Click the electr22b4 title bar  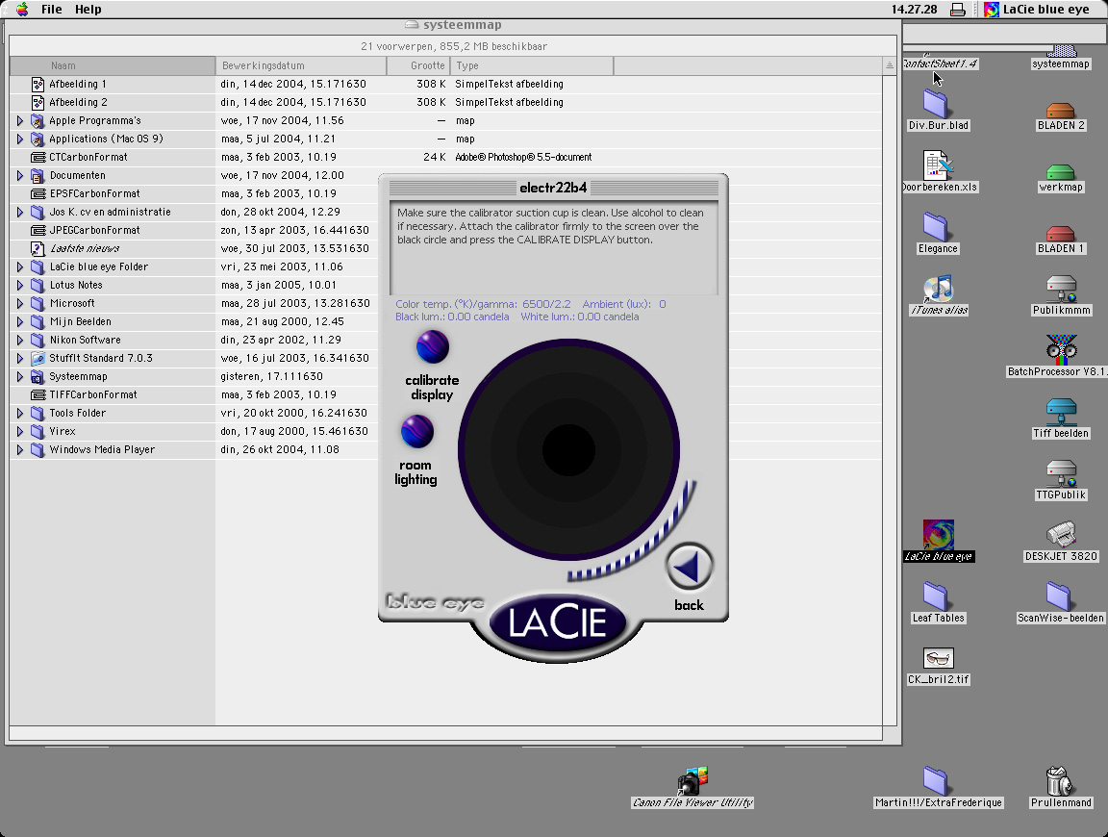point(553,188)
